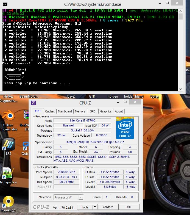Select the DayZ desktop label

pos(71,97)
